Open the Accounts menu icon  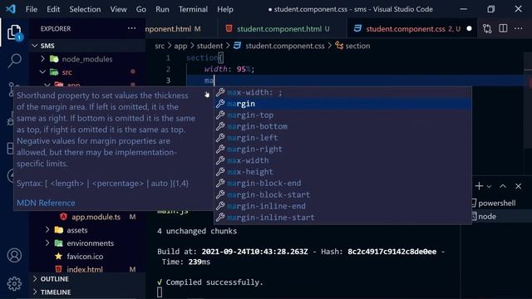[14, 255]
